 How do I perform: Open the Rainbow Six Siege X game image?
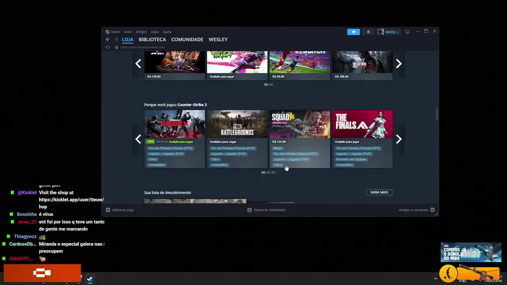click(x=174, y=124)
